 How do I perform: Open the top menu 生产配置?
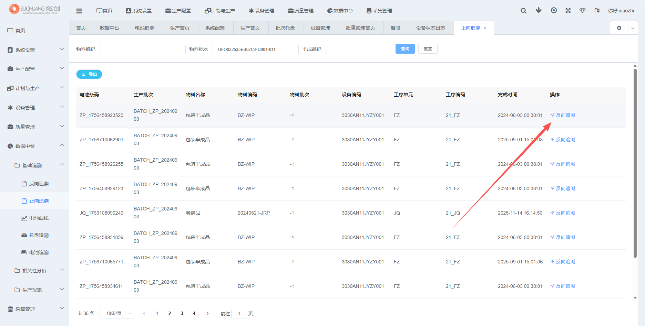[x=178, y=11]
